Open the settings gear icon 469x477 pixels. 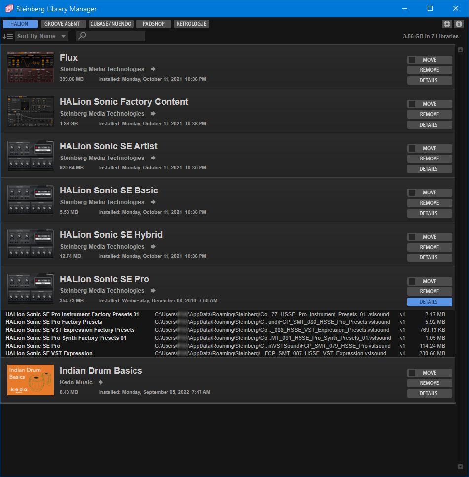(447, 24)
